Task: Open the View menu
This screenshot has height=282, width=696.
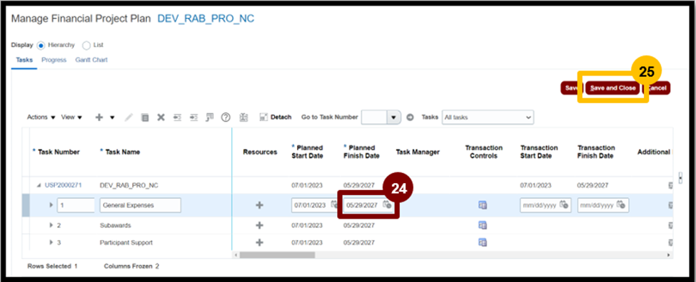Action: tap(71, 117)
